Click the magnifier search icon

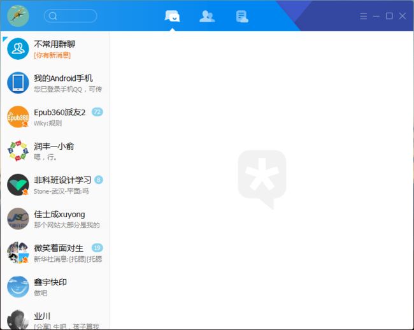(53, 16)
